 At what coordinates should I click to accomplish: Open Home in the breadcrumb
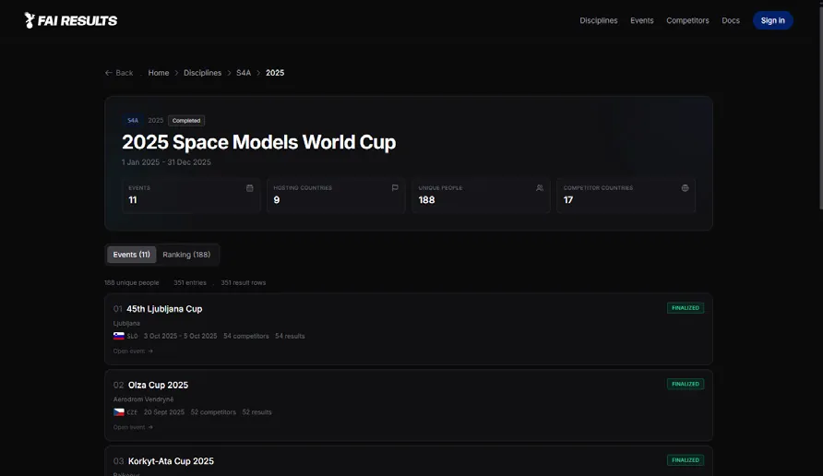(159, 73)
